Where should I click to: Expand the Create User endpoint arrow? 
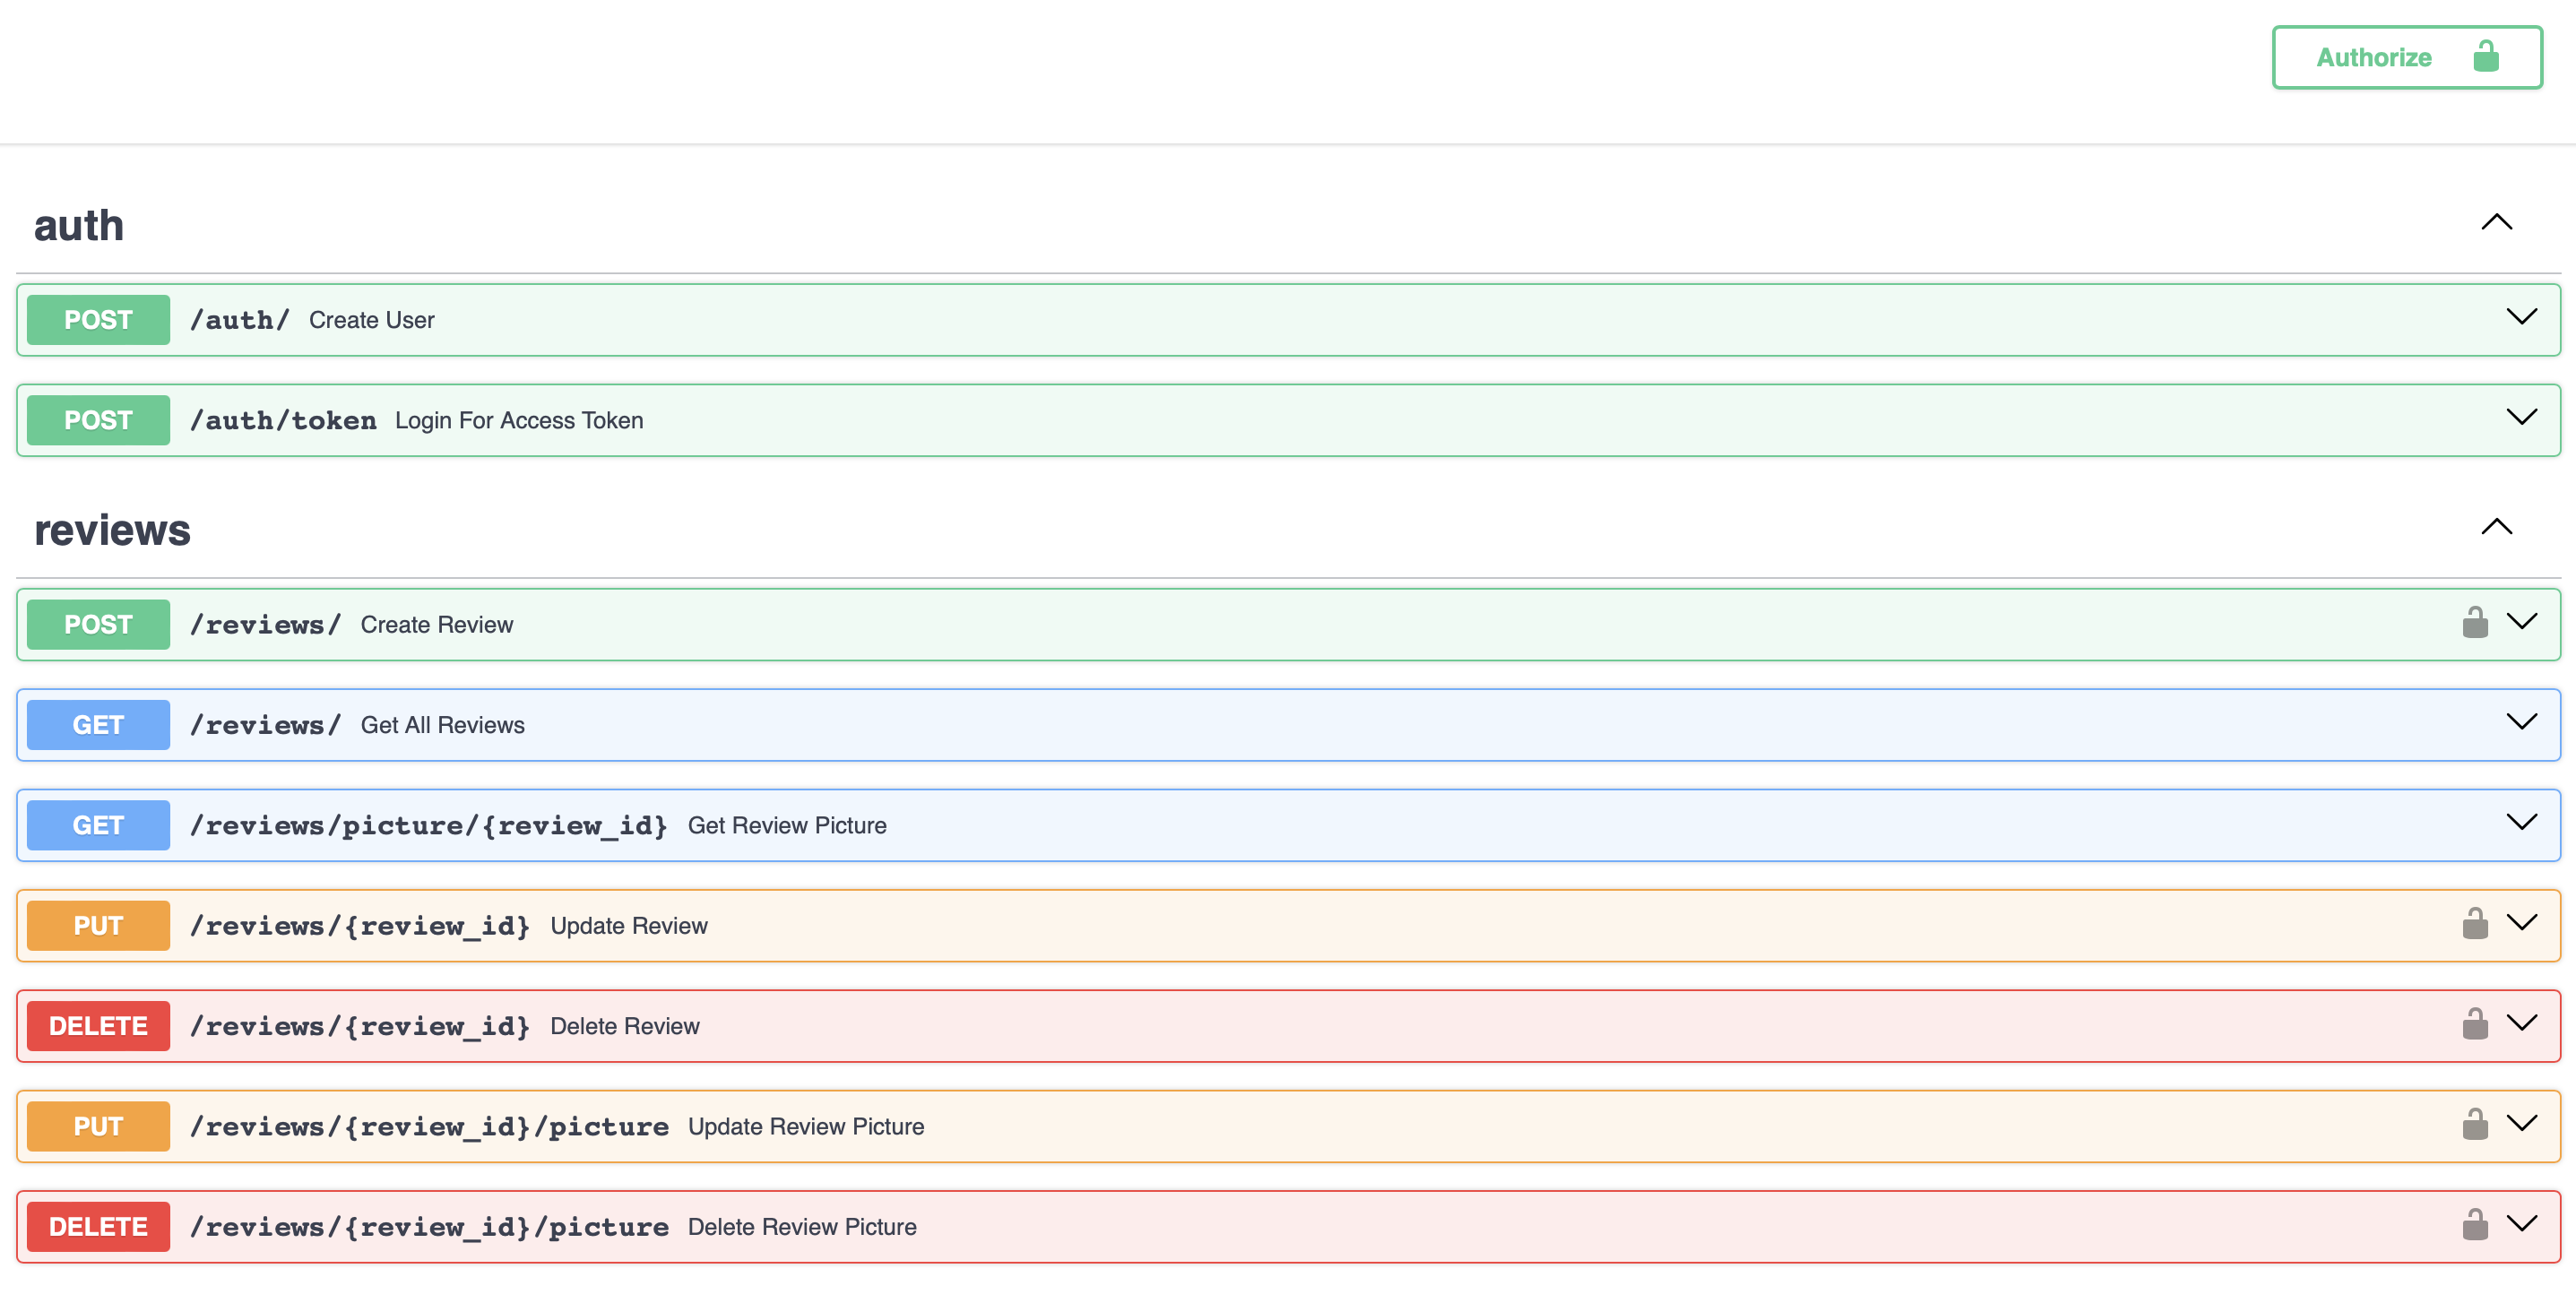click(x=2522, y=317)
